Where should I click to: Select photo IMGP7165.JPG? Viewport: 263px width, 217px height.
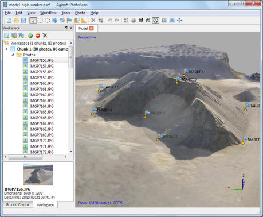tap(41, 112)
